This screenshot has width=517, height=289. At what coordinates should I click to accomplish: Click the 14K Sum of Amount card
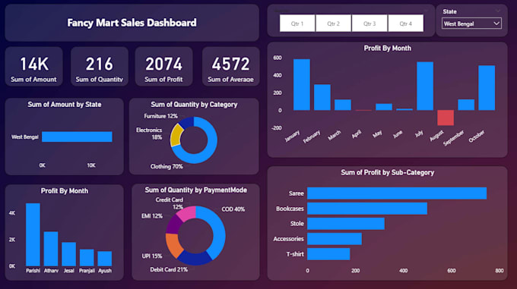coord(33,67)
